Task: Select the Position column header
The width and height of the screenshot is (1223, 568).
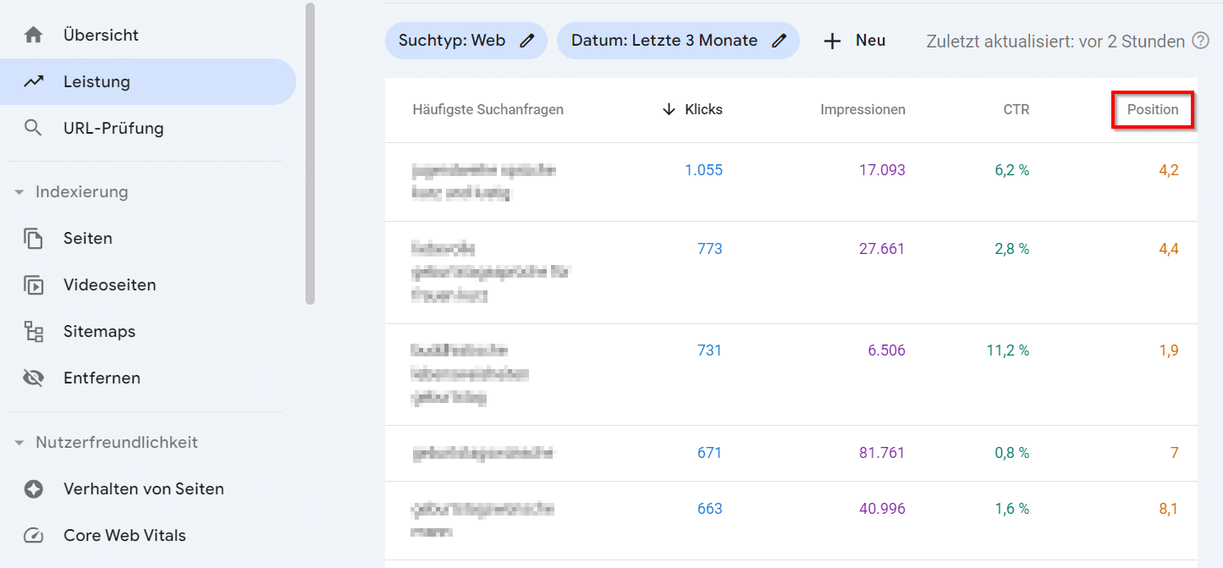Action: (1153, 109)
